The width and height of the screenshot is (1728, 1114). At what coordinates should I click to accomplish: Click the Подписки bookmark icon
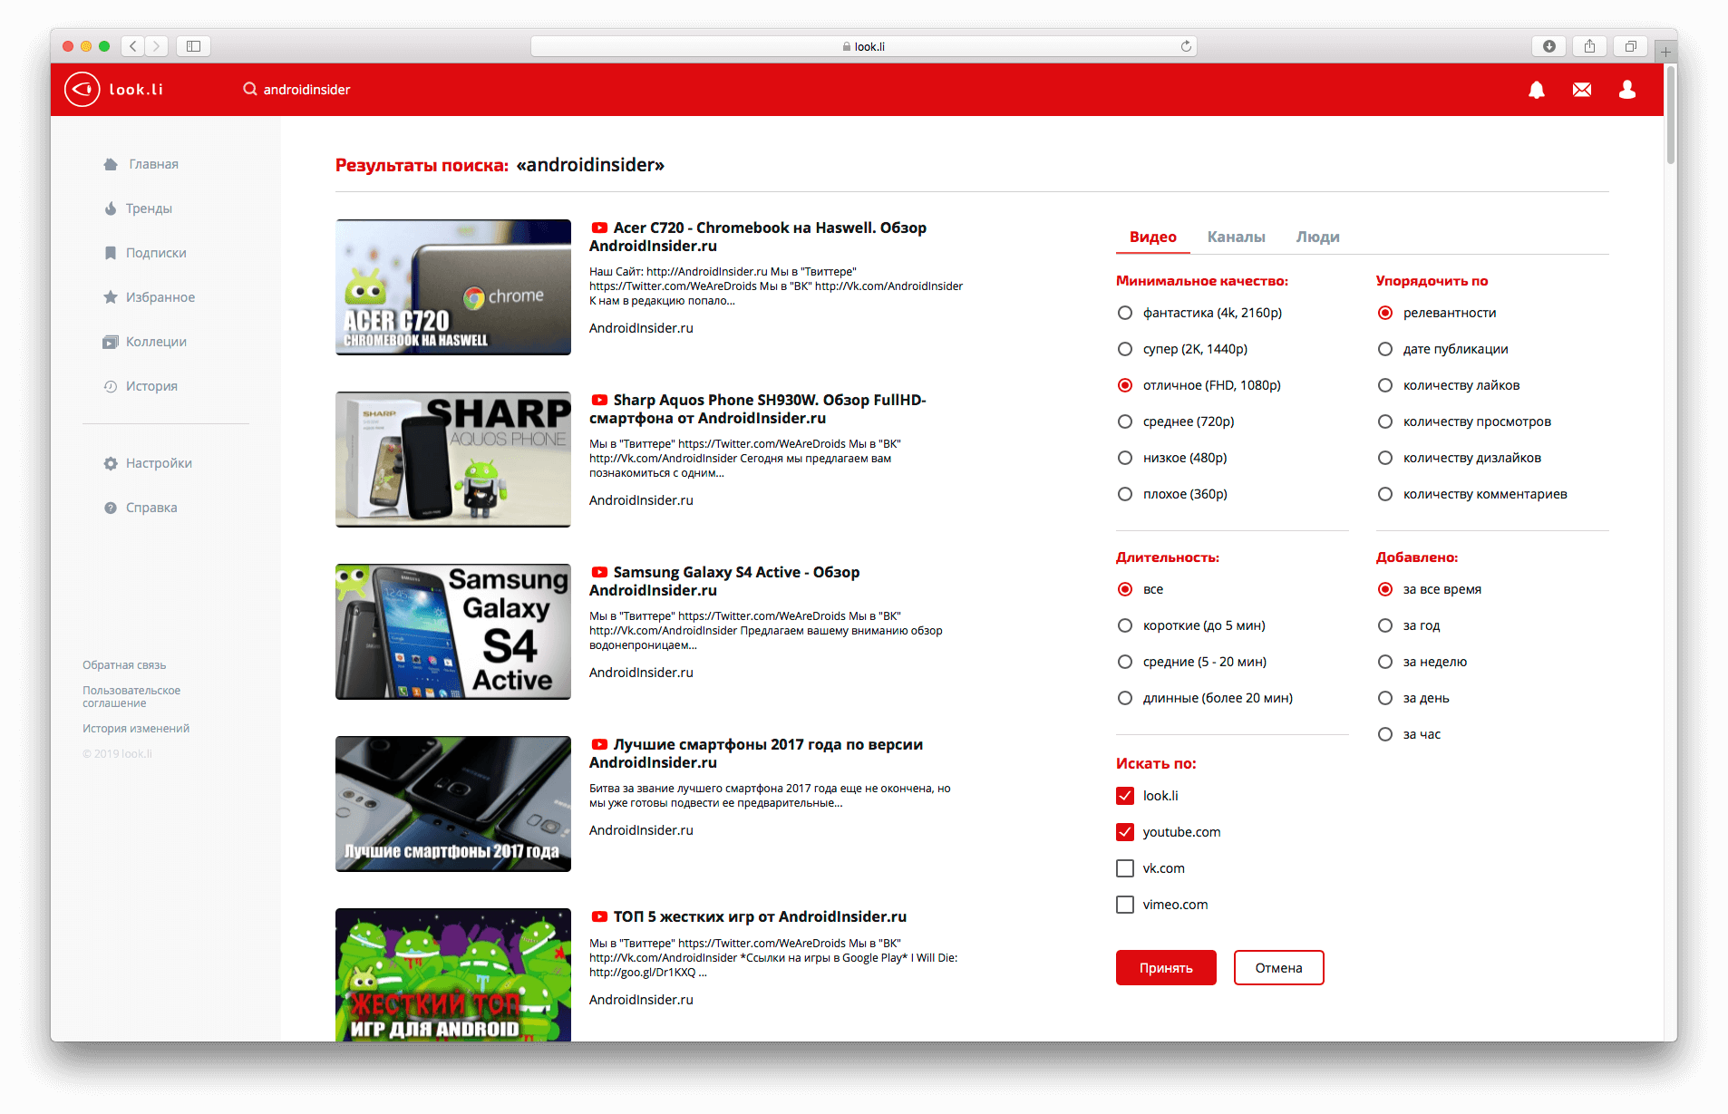(111, 253)
